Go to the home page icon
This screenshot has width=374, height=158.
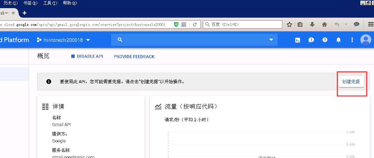click(324, 24)
